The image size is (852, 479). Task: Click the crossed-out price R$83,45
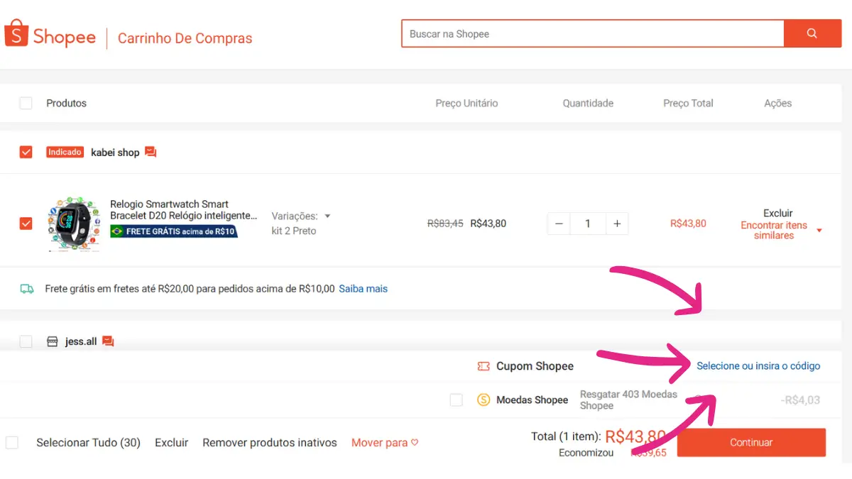pyautogui.click(x=445, y=224)
